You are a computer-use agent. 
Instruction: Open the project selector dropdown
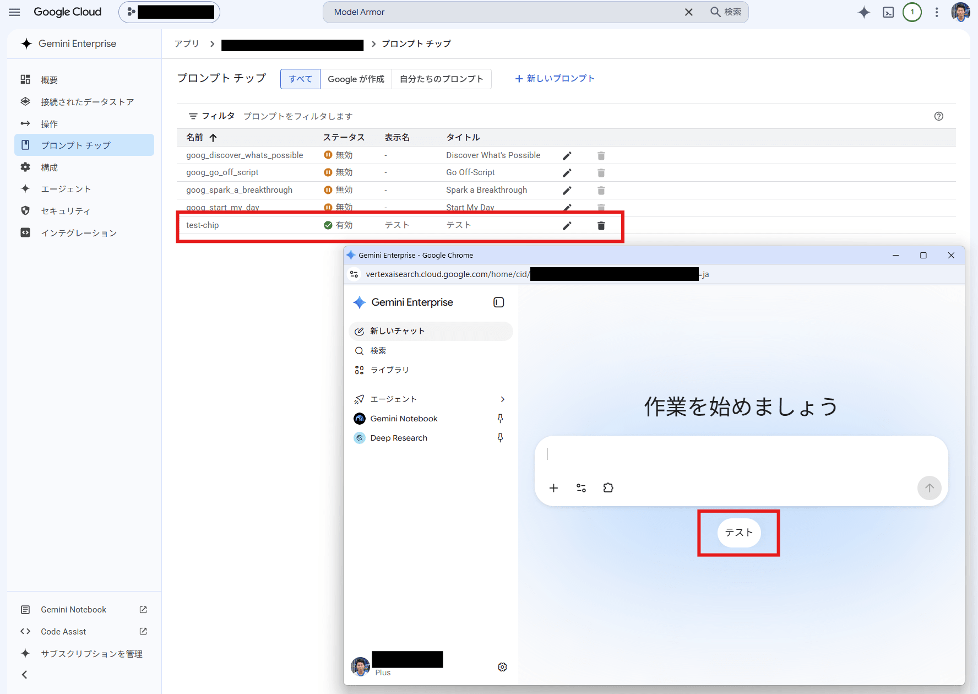169,12
